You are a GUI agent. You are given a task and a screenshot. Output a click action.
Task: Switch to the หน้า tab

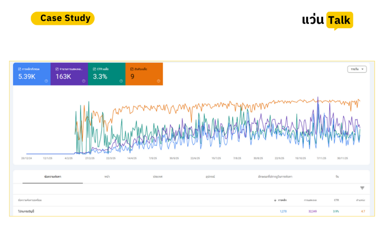point(107,177)
